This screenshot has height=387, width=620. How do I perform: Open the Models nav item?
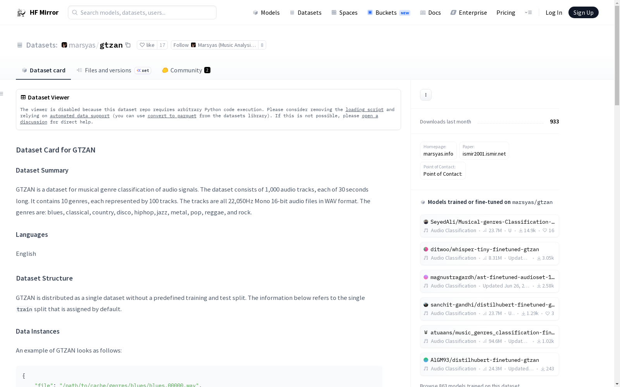266,12
